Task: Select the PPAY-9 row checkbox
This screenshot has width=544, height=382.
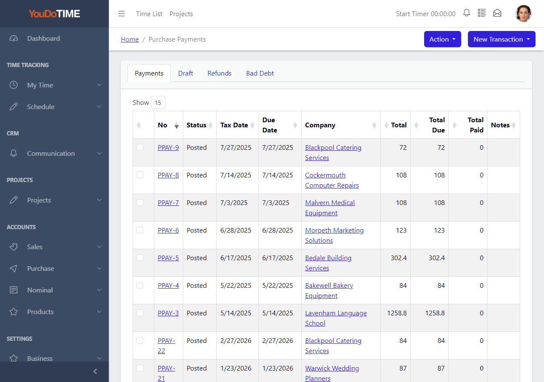Action: (x=140, y=147)
